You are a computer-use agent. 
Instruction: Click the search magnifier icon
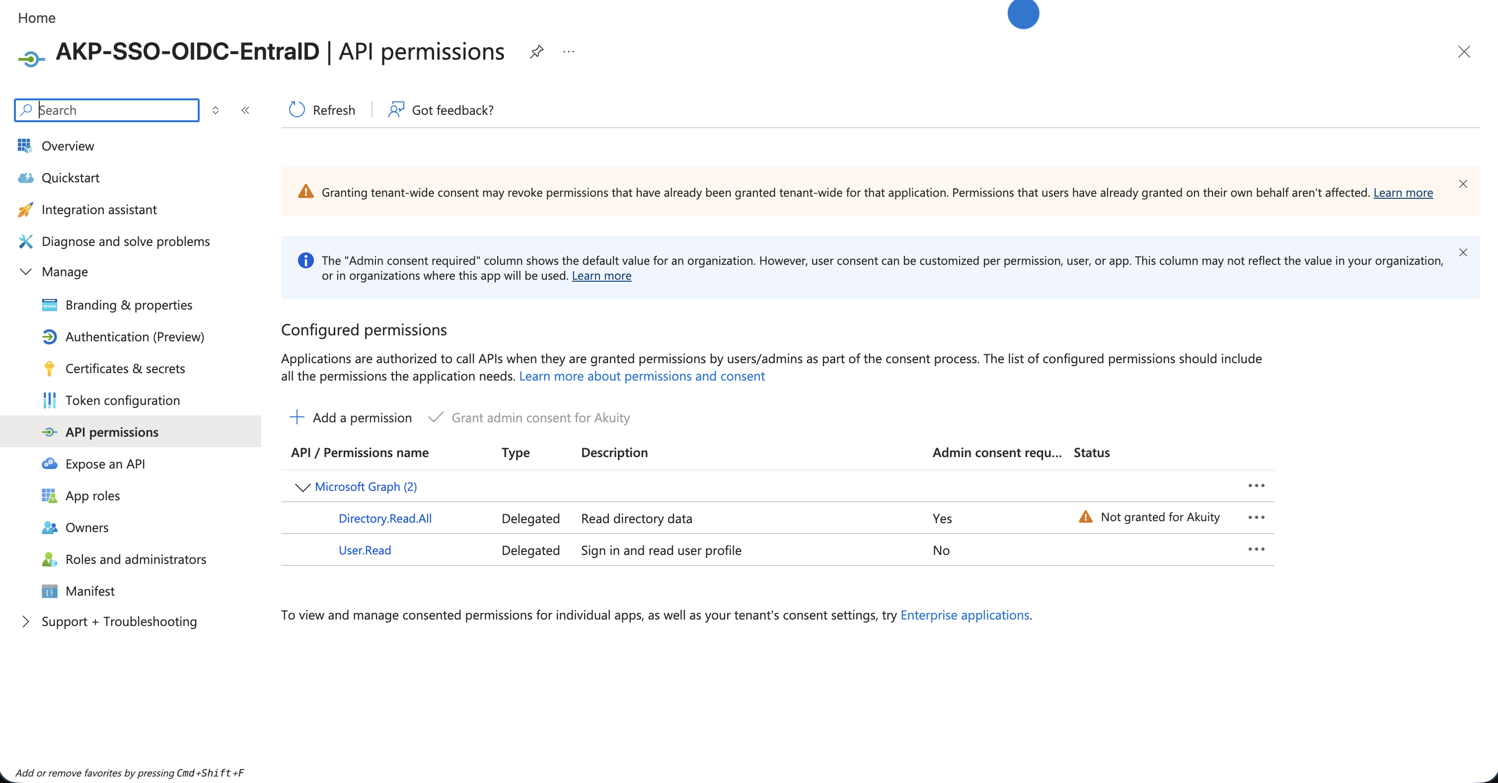click(26, 110)
